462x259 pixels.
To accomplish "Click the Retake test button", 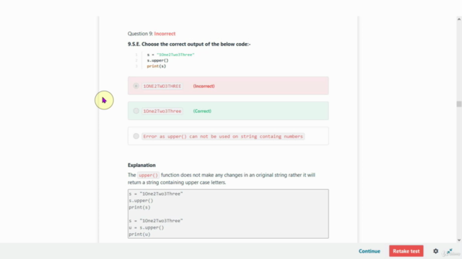I will [x=406, y=251].
